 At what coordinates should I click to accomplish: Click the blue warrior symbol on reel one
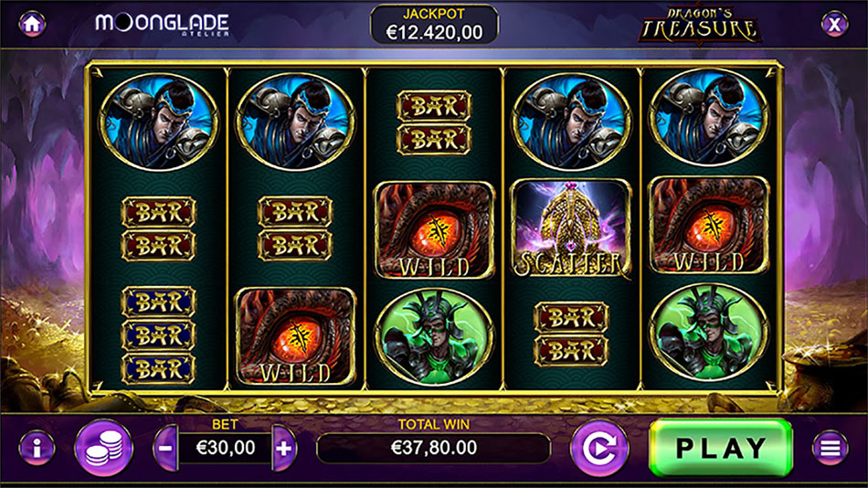click(159, 122)
